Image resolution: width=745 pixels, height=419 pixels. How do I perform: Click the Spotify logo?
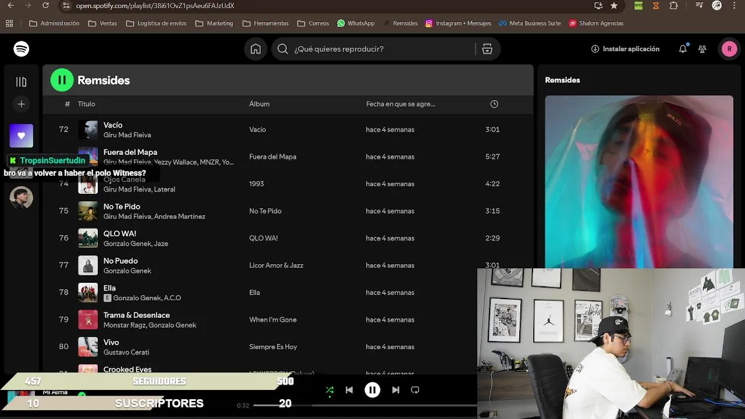[22, 49]
